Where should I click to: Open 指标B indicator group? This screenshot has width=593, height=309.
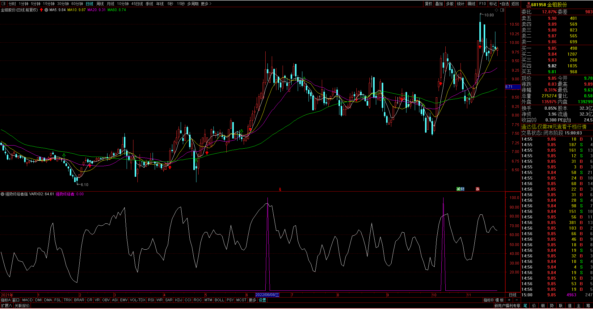tap(488, 300)
